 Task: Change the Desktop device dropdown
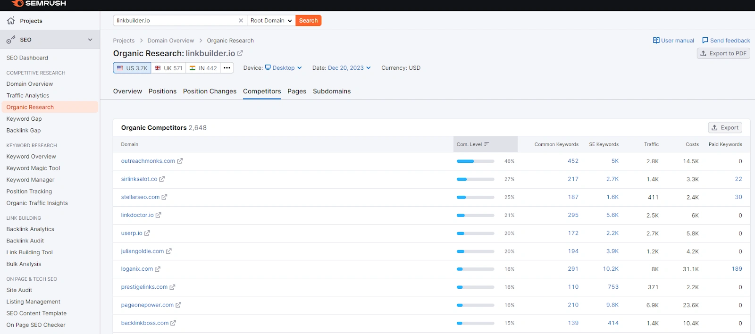283,68
